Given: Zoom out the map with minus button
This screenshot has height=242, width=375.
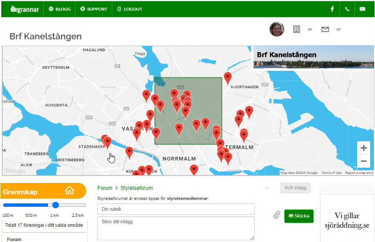Looking at the screenshot, I should tap(364, 161).
